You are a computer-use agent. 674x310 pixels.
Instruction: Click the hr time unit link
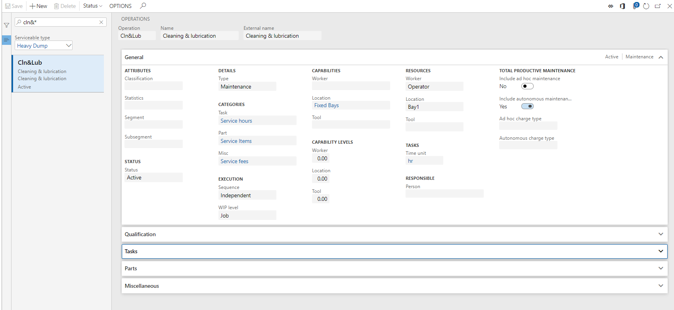tap(410, 161)
